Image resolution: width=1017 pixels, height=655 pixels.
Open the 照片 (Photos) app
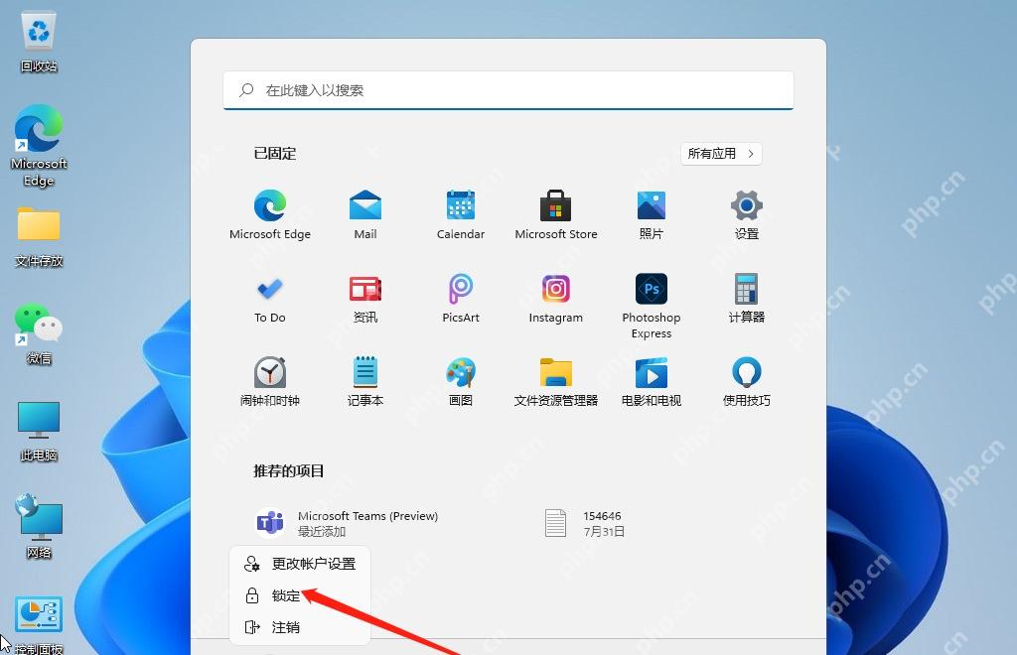(x=652, y=214)
